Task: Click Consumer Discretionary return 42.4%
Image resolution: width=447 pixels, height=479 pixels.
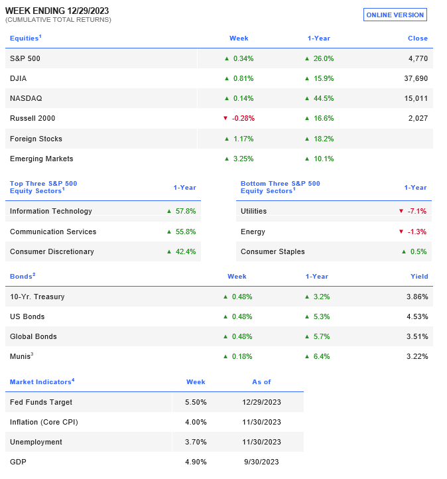Action: pos(186,251)
